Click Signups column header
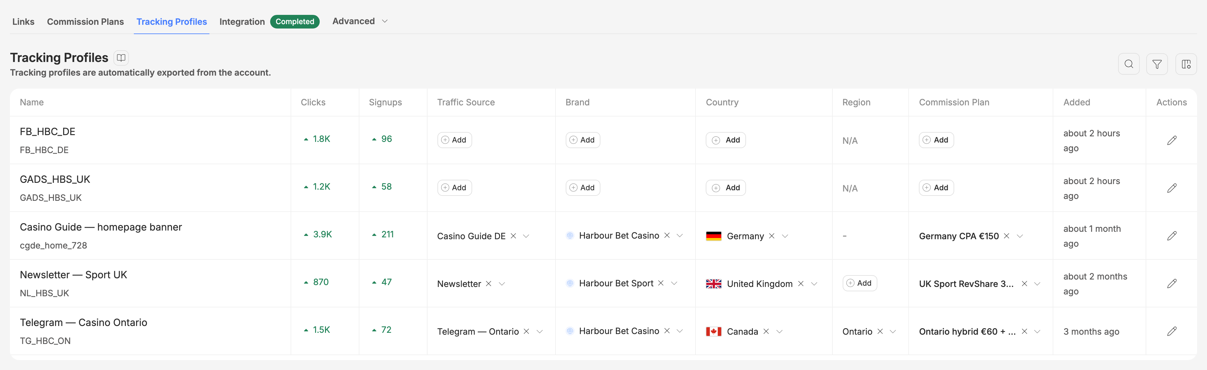Image resolution: width=1207 pixels, height=370 pixels. (385, 102)
